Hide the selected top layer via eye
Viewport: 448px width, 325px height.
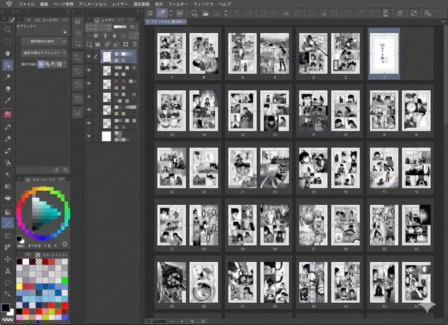click(x=89, y=57)
